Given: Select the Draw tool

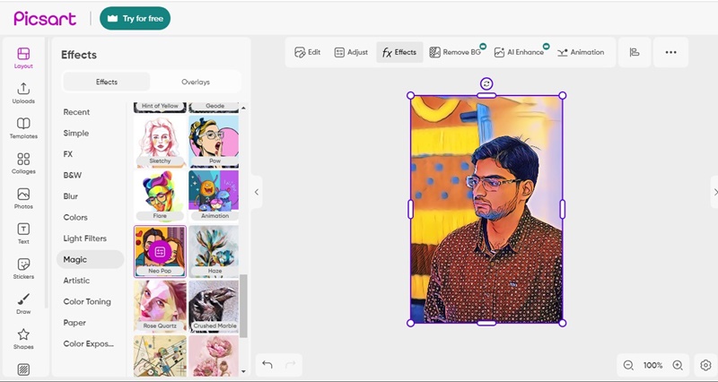Looking at the screenshot, I should click(23, 302).
